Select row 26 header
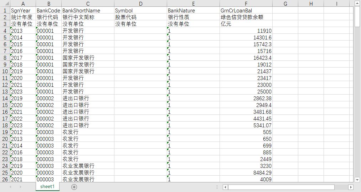 pos(5,179)
